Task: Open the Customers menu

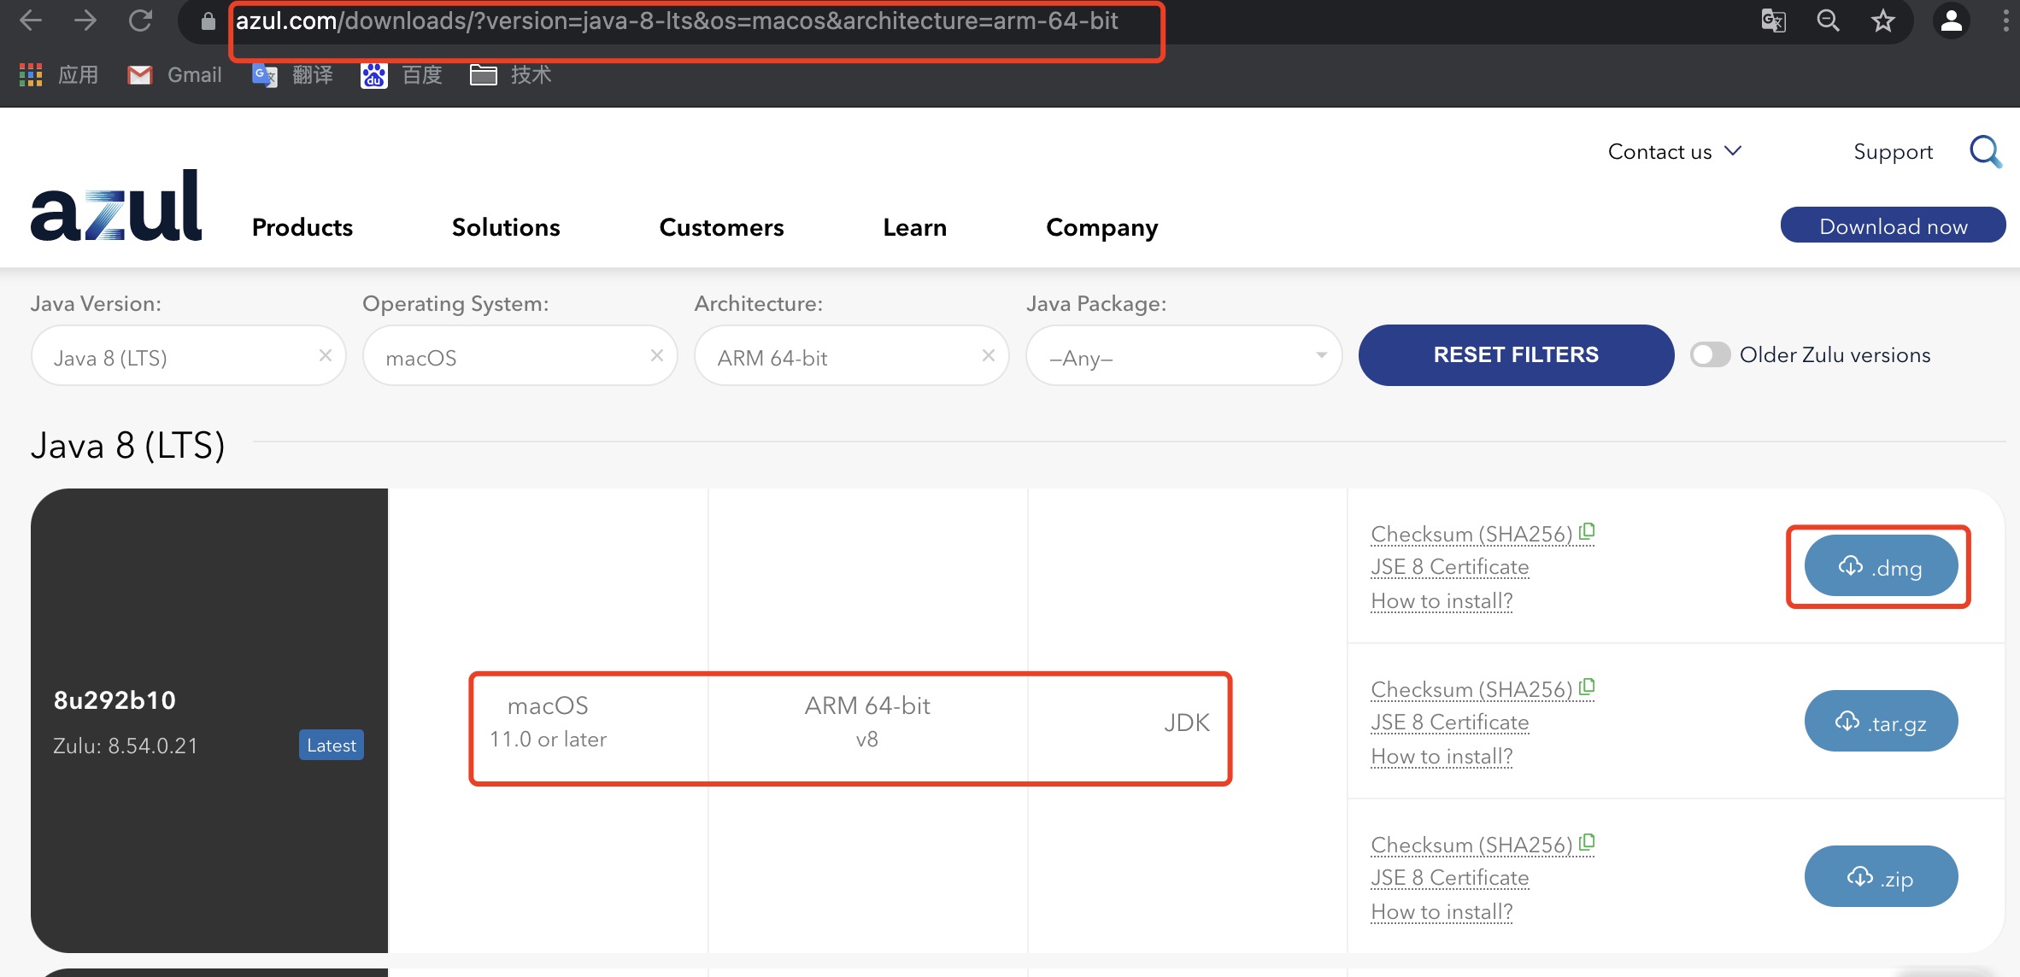Action: click(x=721, y=227)
